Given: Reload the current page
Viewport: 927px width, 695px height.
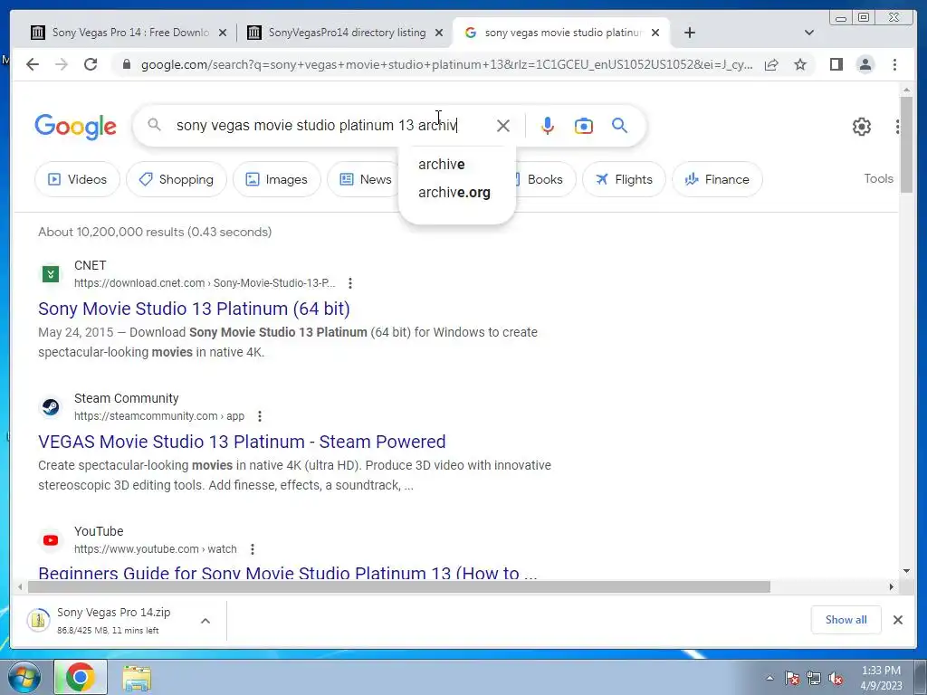Looking at the screenshot, I should pos(91,64).
